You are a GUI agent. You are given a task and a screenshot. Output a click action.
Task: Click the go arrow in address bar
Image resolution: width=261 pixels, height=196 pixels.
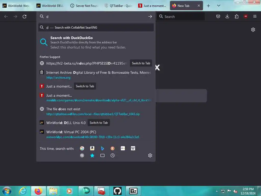[150, 17]
